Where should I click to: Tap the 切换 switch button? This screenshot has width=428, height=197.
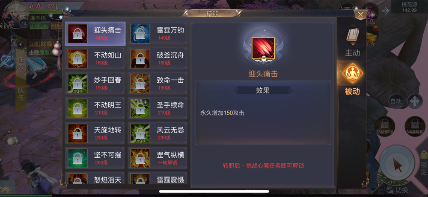pos(398,190)
